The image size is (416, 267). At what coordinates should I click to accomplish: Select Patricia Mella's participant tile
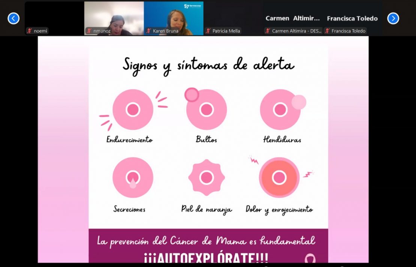coord(233,17)
